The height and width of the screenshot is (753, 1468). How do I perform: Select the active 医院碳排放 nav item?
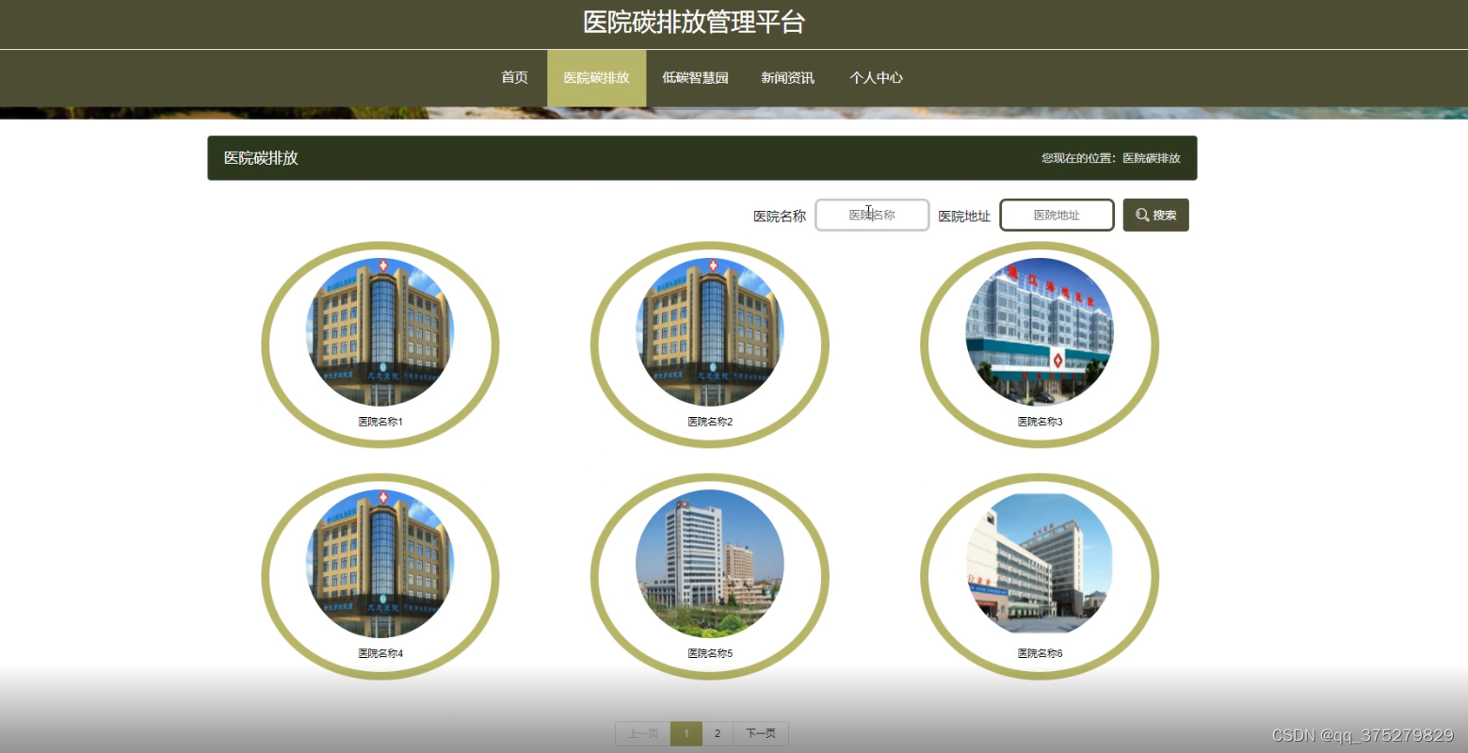[x=596, y=77]
